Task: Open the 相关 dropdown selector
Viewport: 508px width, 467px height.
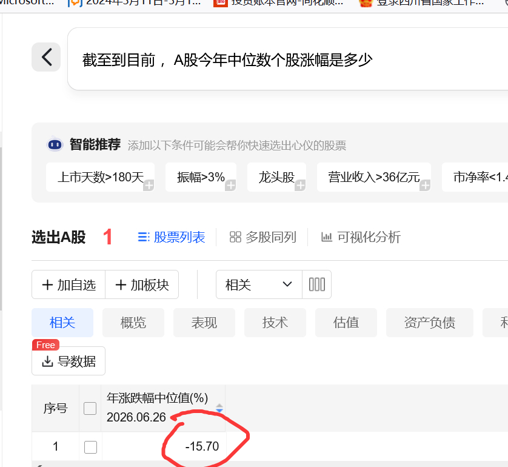Action: coord(259,284)
